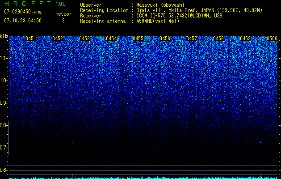Click the meteor echo dot near 0459
This screenshot has width=281, height=179.
tap(261, 142)
